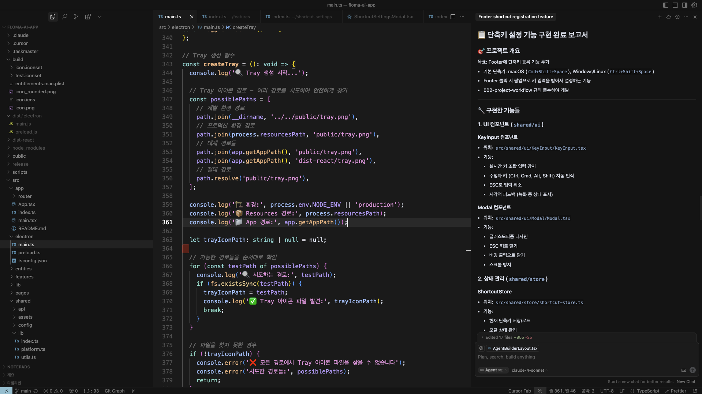The width and height of the screenshot is (702, 394).
Task: Expand the .claude folder
Action: coord(20,35)
